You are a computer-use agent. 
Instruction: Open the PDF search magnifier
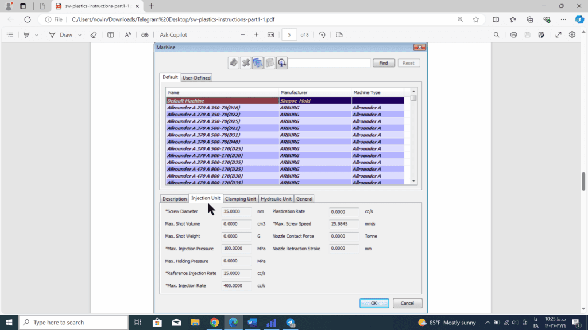tap(497, 35)
